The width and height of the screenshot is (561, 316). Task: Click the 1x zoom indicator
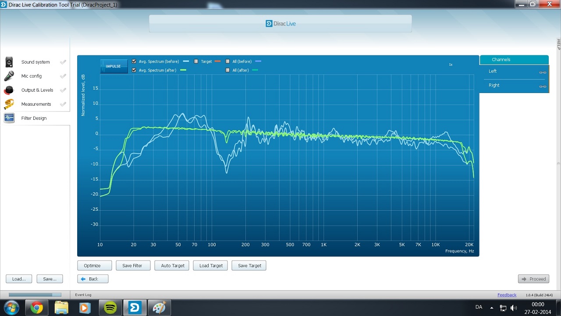[x=451, y=65]
